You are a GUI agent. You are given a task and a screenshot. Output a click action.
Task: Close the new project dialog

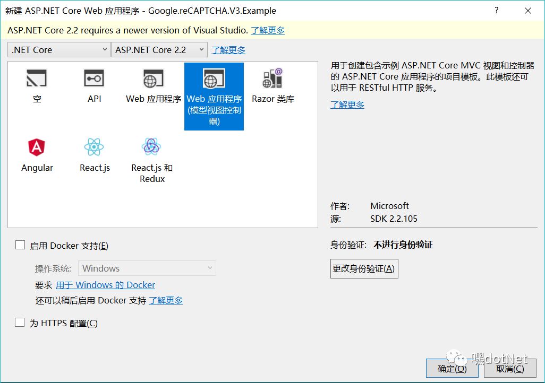527,11
